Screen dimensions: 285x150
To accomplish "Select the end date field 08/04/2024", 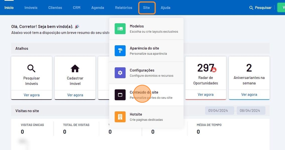I will (251, 110).
